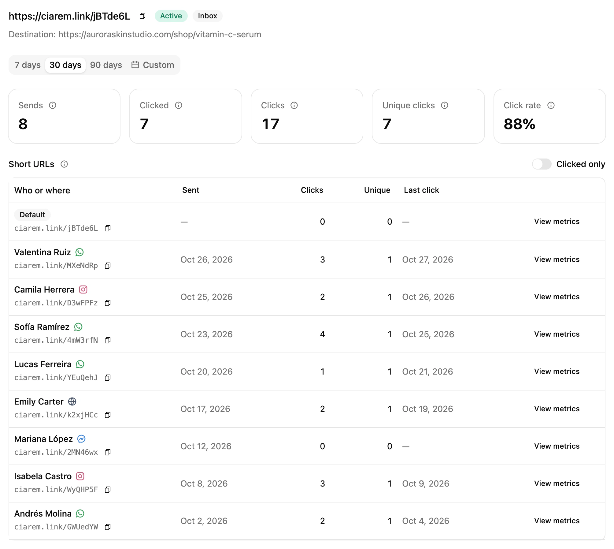
Task: Click Mariana López name
Action: (x=43, y=439)
